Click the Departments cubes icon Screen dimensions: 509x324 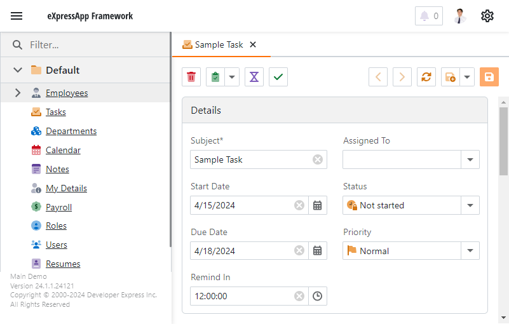36,131
